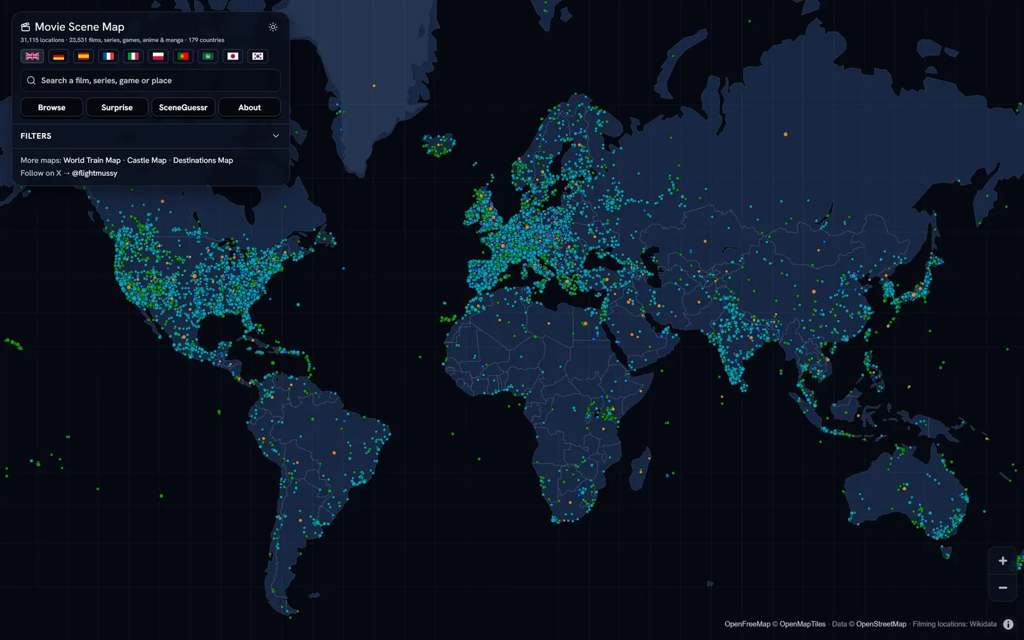Image resolution: width=1024 pixels, height=640 pixels.
Task: Launch the SceneGuessr game
Action: click(x=183, y=108)
